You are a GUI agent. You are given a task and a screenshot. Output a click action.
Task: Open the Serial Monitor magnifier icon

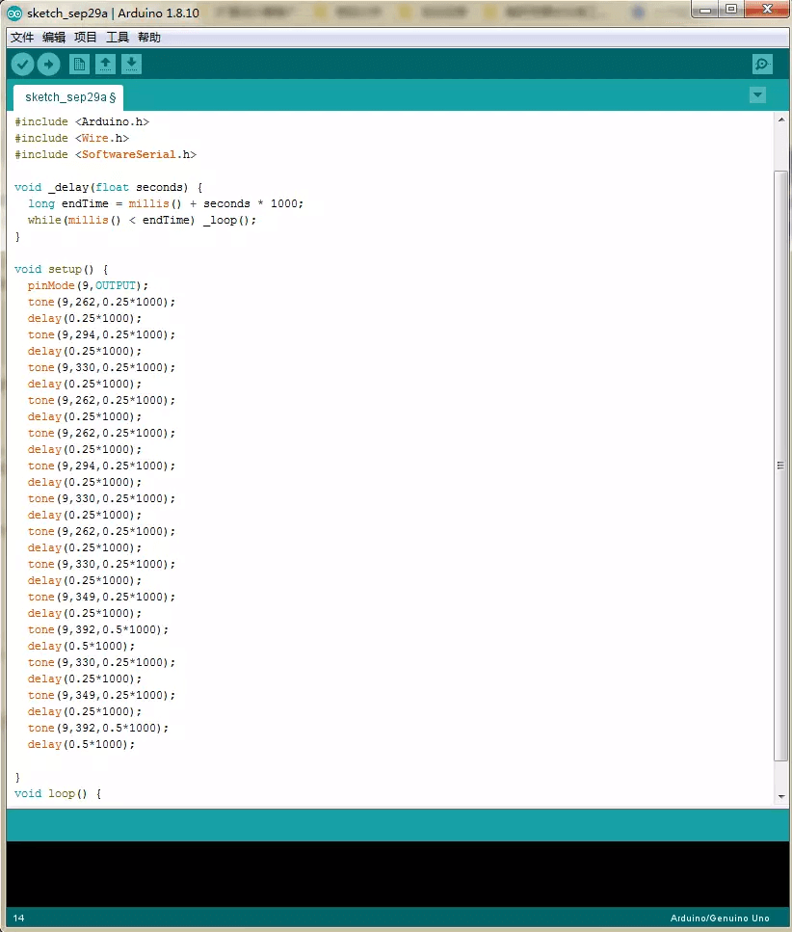762,65
